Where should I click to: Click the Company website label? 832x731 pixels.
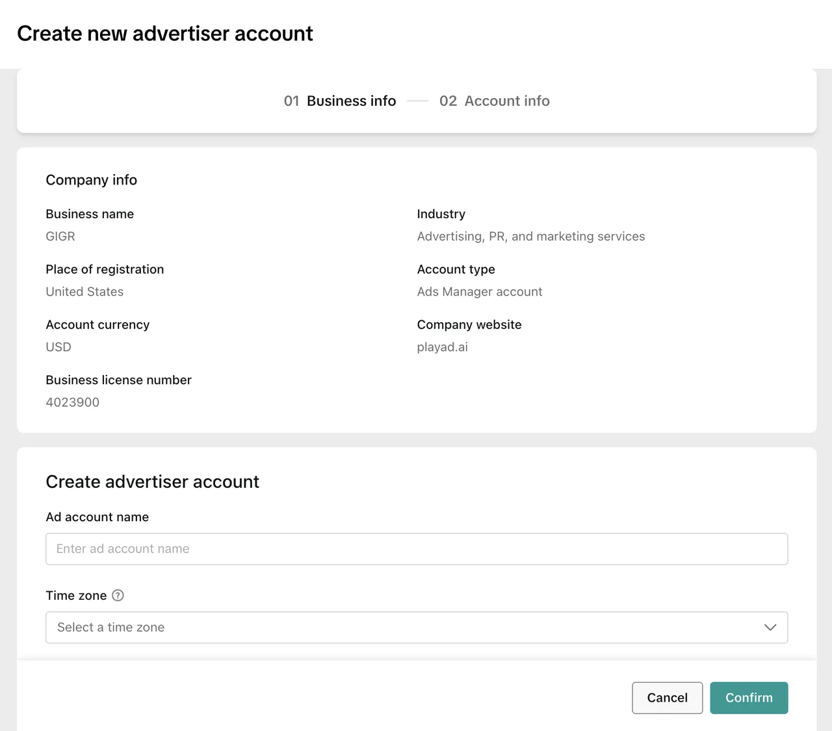tap(469, 325)
